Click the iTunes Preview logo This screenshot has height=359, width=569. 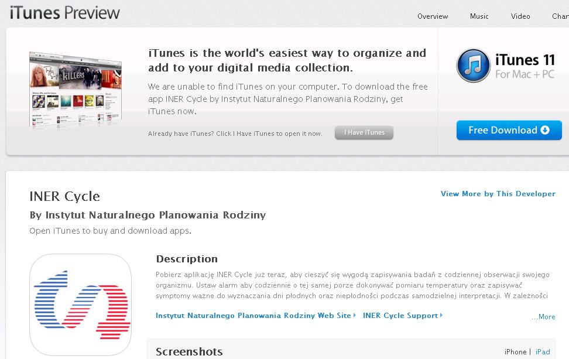pos(64,13)
